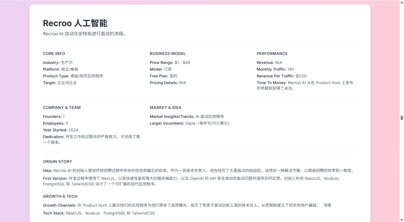Click the 'Dedication' paragraph
404x222 pixels.
pos(92,139)
